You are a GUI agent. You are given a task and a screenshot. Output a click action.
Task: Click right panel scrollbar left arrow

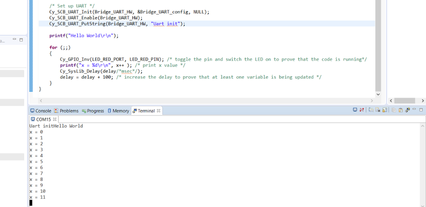pos(391,101)
